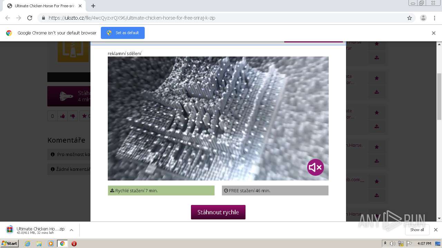
Task: Open Windows Explorer folder icon
Action: tap(39, 244)
